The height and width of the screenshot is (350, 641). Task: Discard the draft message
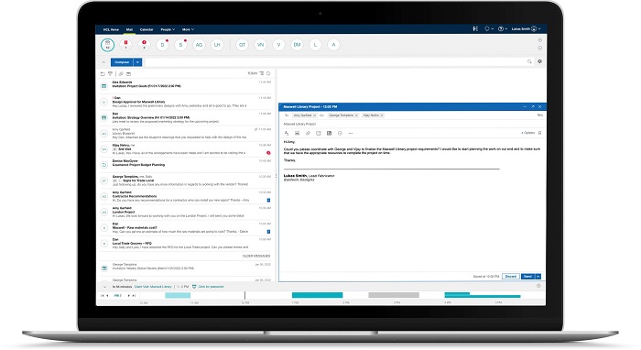click(x=511, y=277)
